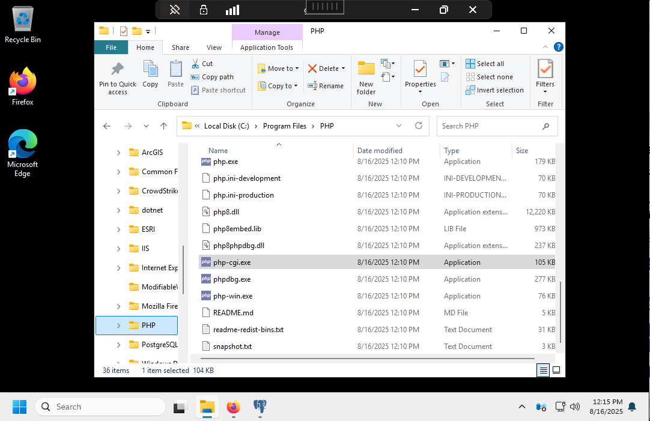Click the Cut scissors icon

point(196,64)
